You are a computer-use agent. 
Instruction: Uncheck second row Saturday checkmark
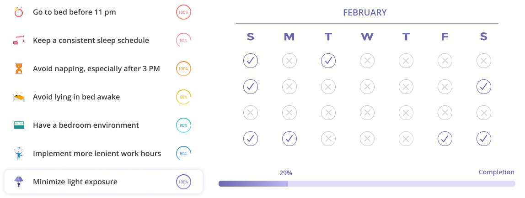pos(483,87)
